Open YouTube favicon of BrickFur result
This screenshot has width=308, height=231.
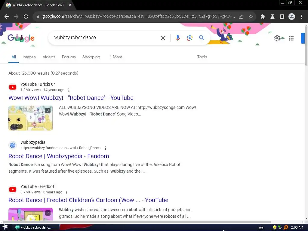tap(13, 87)
